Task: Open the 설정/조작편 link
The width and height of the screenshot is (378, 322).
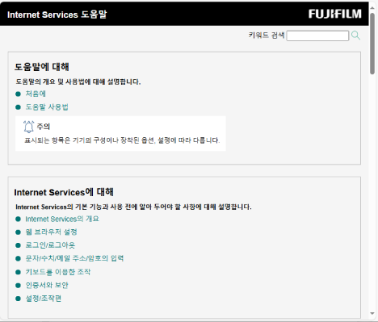Action: click(x=44, y=299)
